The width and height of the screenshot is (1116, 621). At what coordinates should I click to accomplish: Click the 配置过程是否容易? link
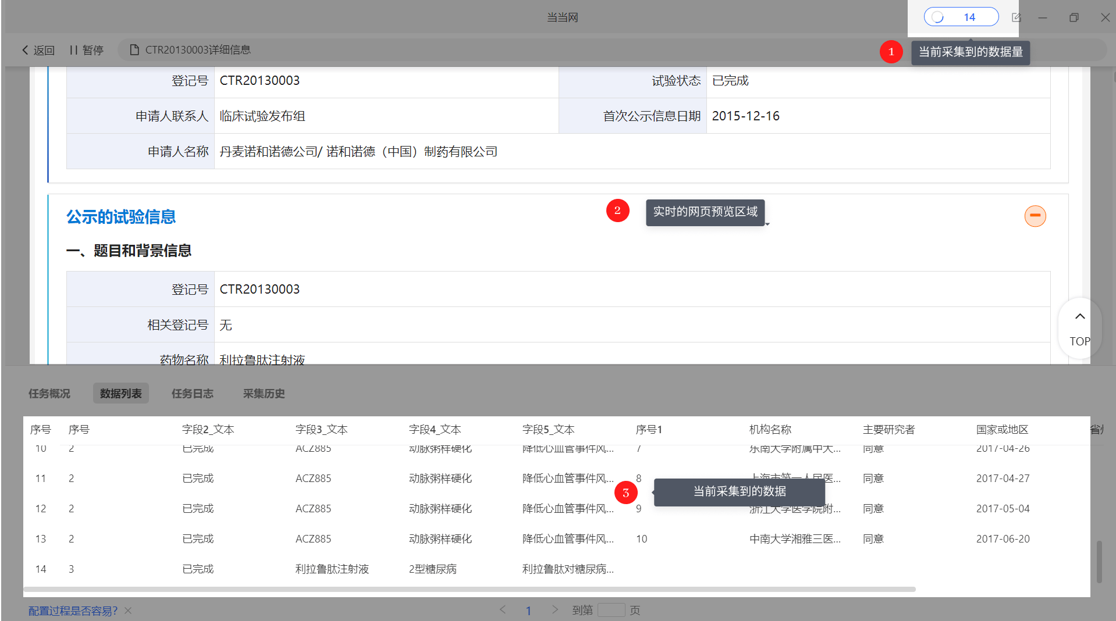pos(73,611)
